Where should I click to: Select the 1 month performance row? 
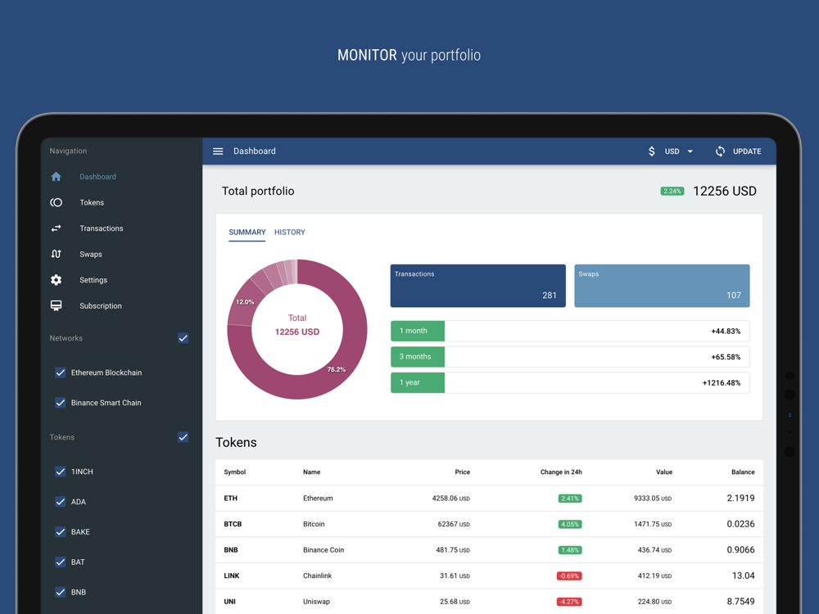[570, 331]
